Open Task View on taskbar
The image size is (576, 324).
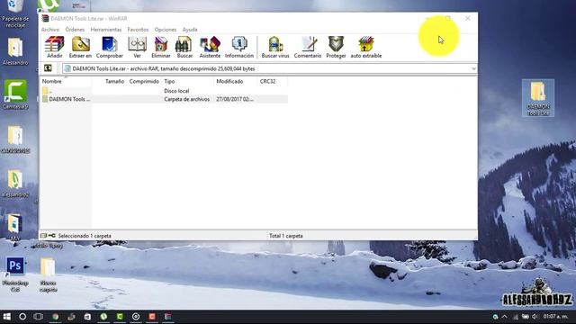point(38,316)
